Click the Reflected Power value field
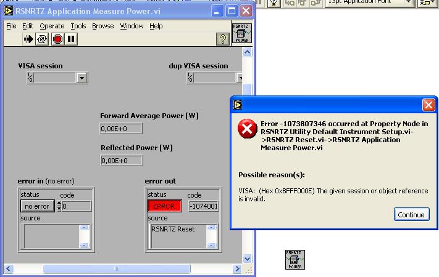 point(122,161)
